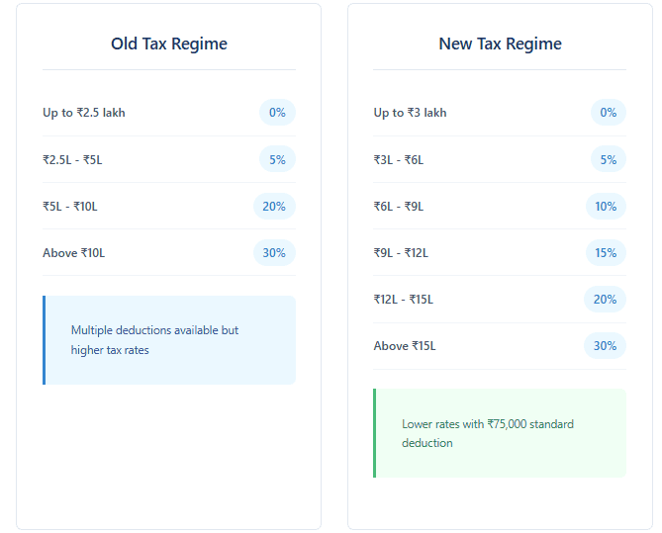Viewport: 662px width, 533px height.
Task: Select the '₹5L - ₹10L' slab label
Action: point(70,207)
